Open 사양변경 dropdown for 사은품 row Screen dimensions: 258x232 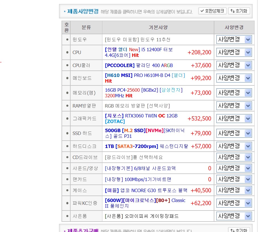pyautogui.click(x=234, y=216)
